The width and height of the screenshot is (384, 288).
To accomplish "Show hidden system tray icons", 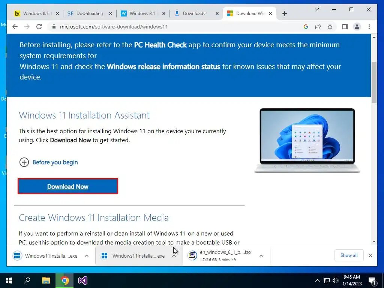I will coord(317,280).
